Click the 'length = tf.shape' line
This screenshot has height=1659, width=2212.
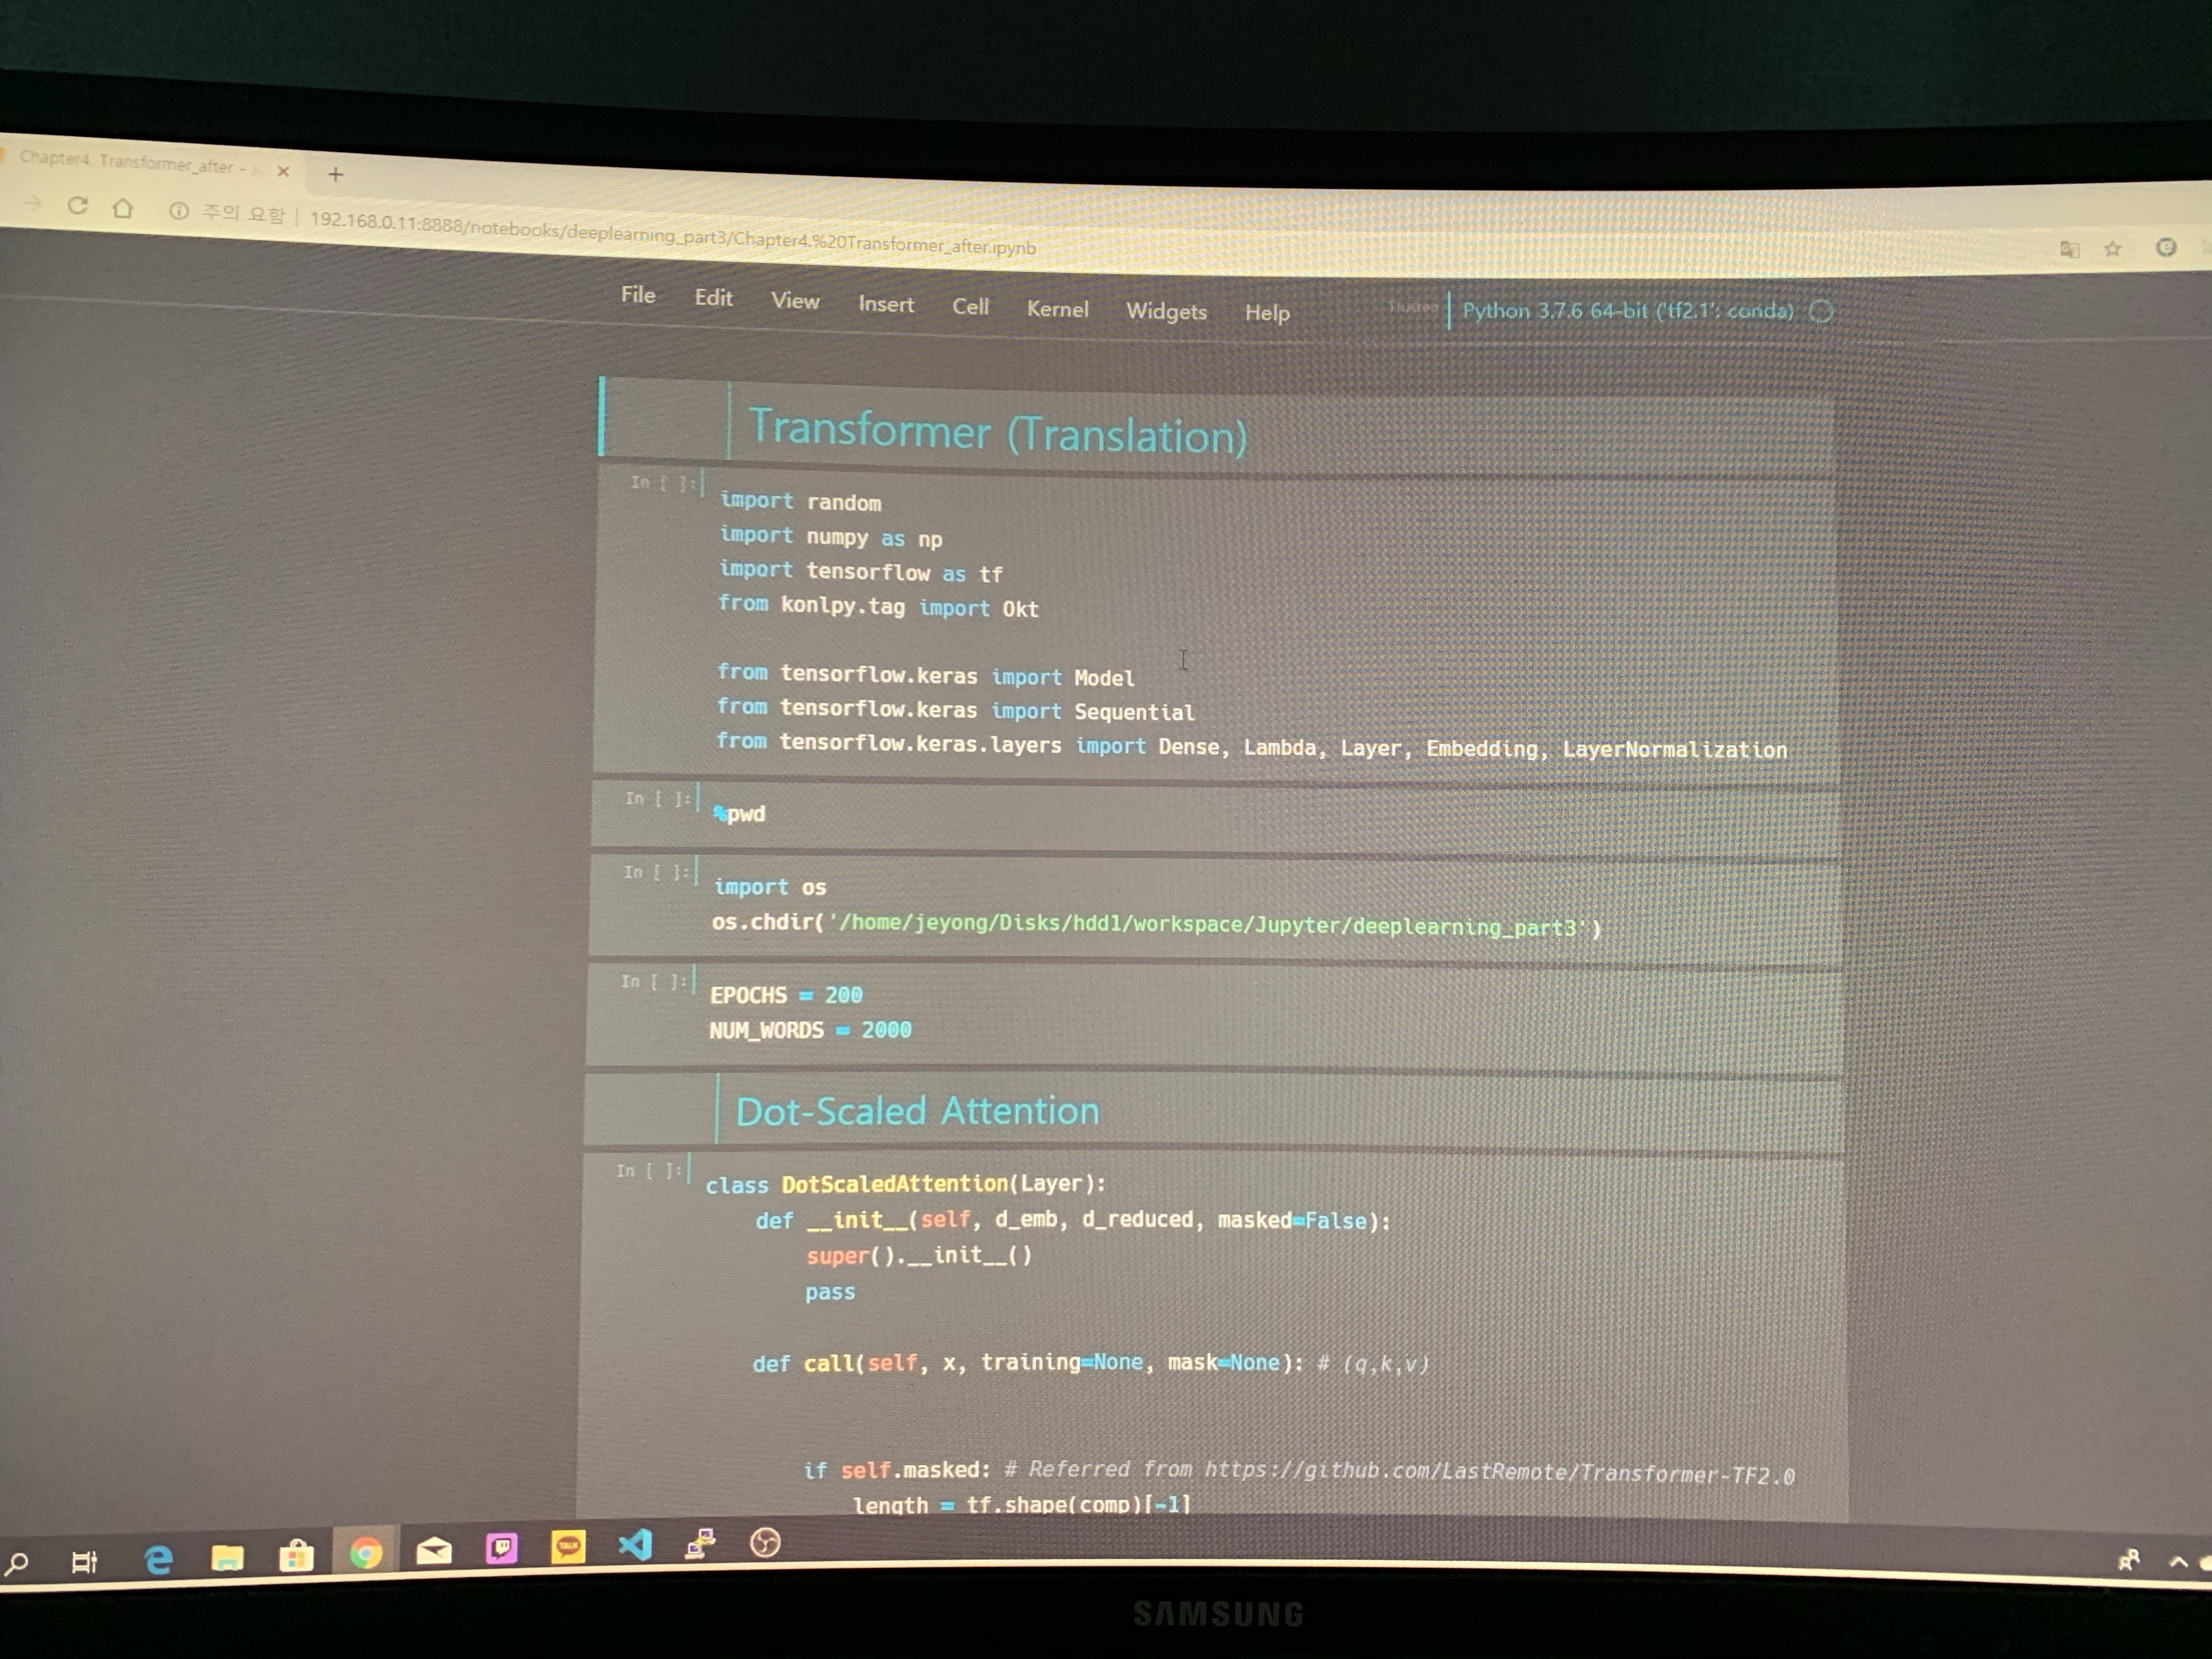(x=1021, y=1505)
